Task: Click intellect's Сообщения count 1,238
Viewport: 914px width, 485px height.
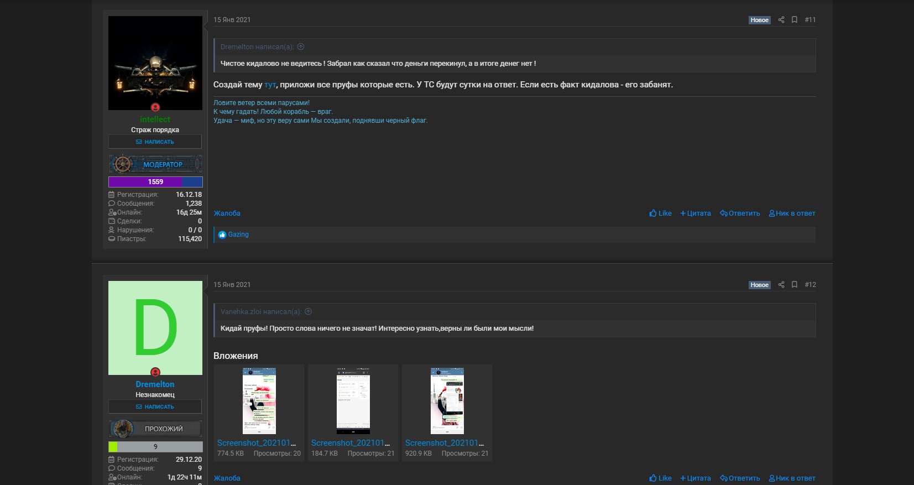Action: [x=194, y=204]
